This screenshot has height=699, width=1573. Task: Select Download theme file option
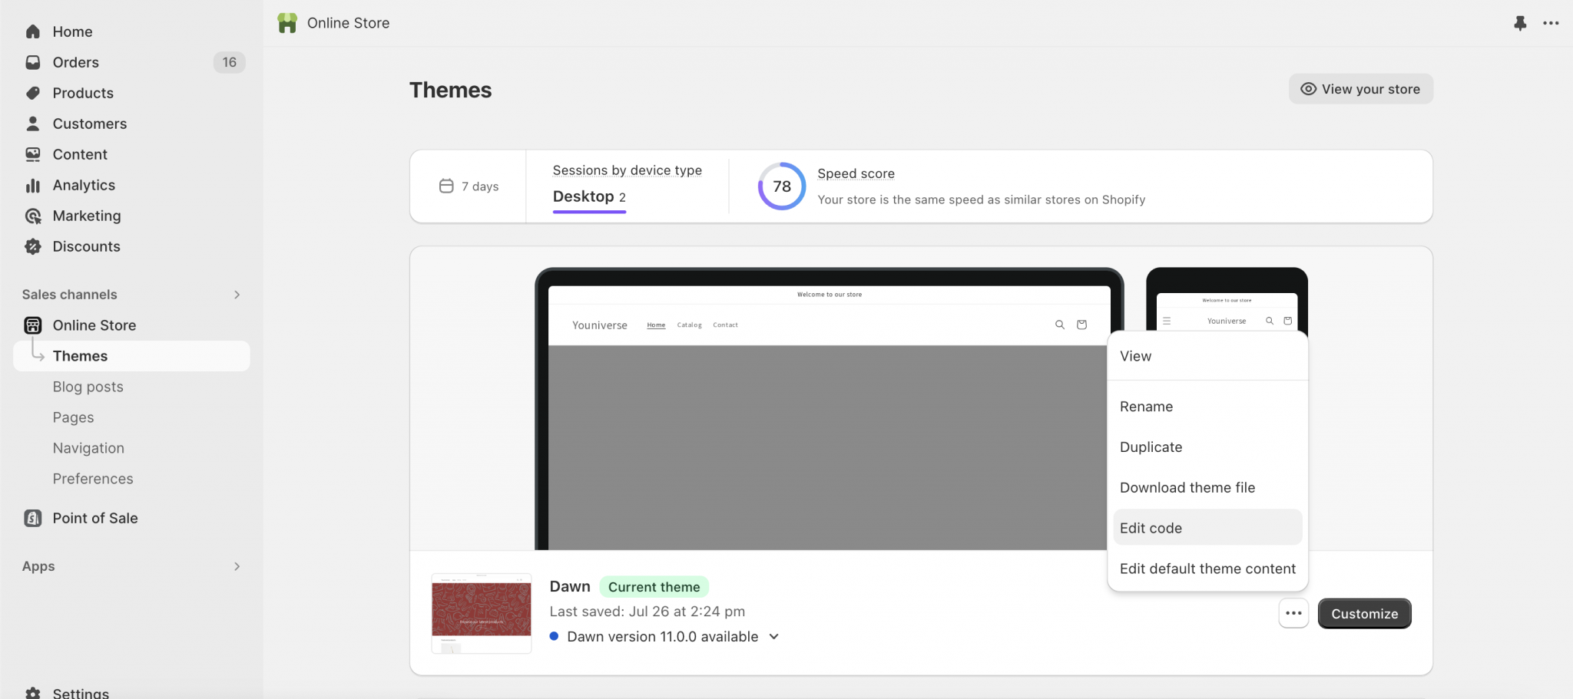(x=1187, y=488)
